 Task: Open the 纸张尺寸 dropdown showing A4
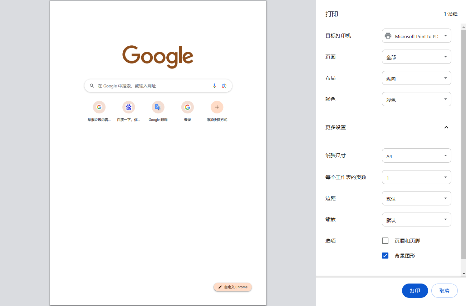click(417, 155)
